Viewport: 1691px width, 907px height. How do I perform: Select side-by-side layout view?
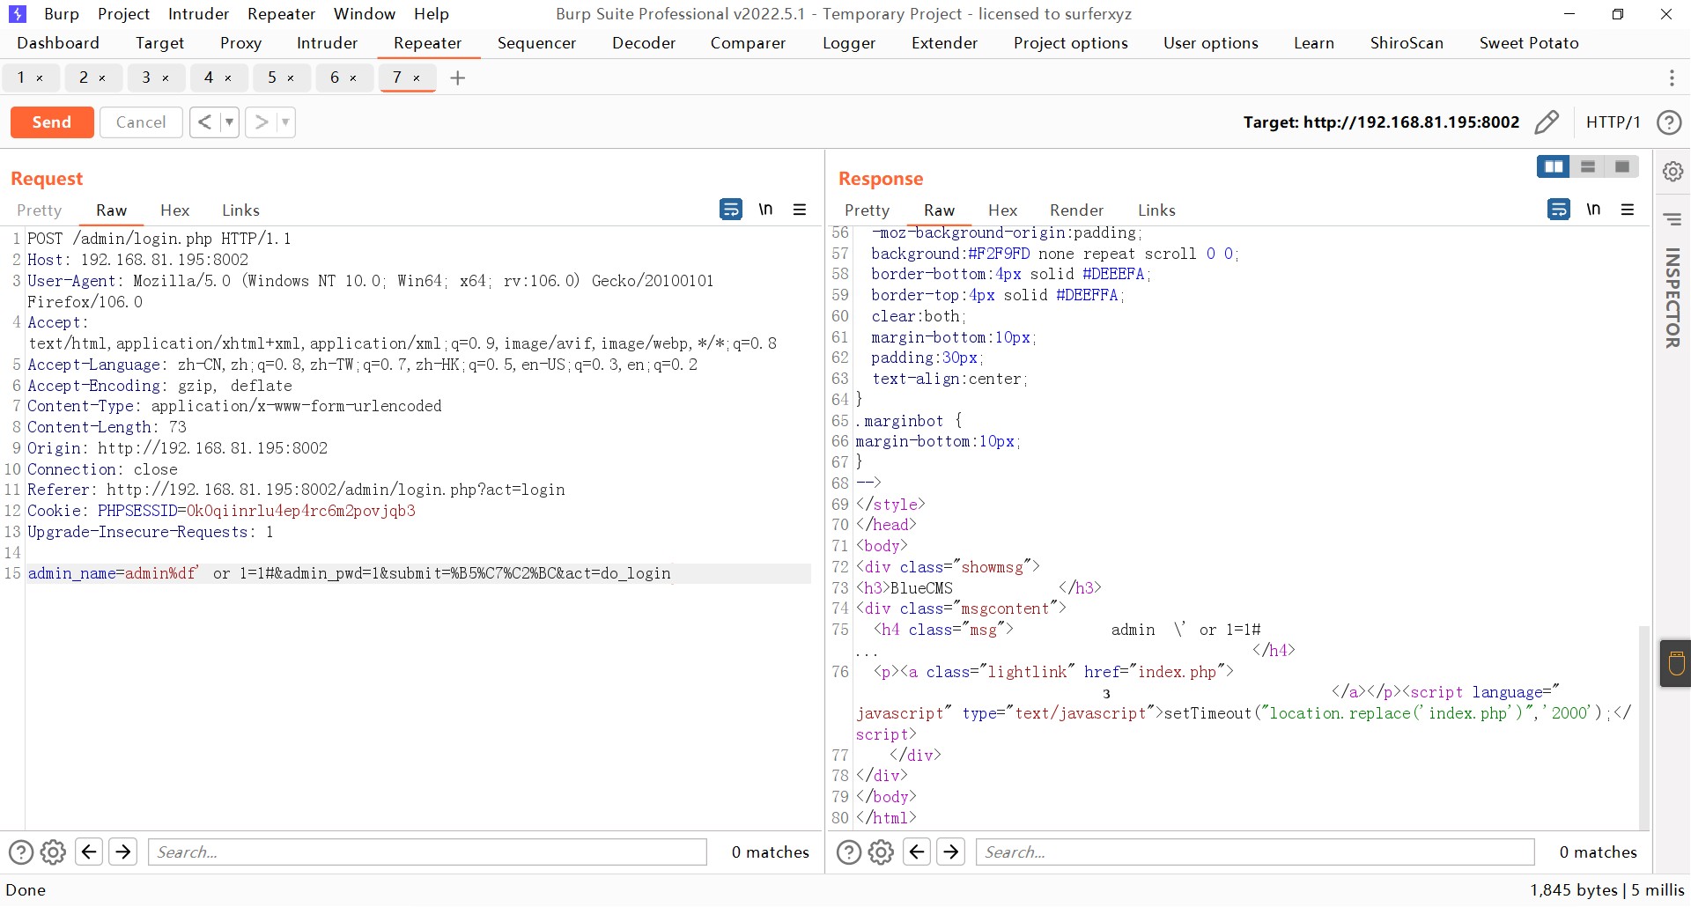tap(1554, 166)
